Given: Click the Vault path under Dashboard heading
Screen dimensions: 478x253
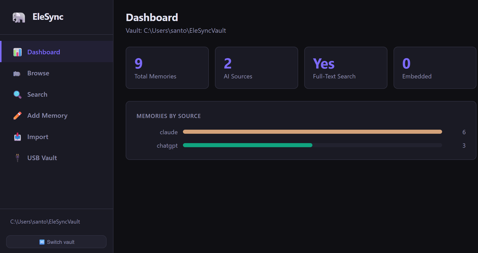Looking at the screenshot, I should [x=176, y=31].
